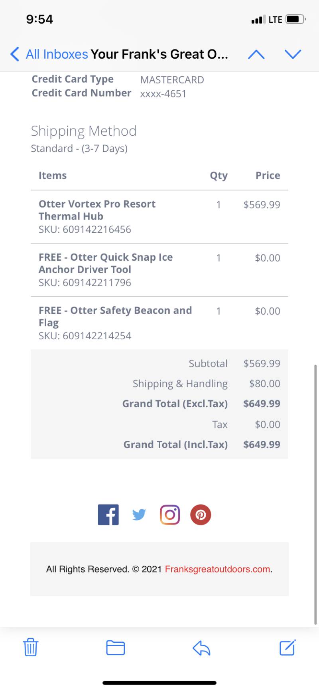Image resolution: width=319 pixels, height=691 pixels.
Task: Go to previous message with up chevron
Action: point(256,54)
